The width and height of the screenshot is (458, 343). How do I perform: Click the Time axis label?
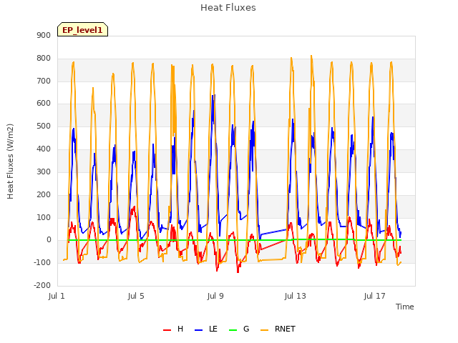point(405,307)
